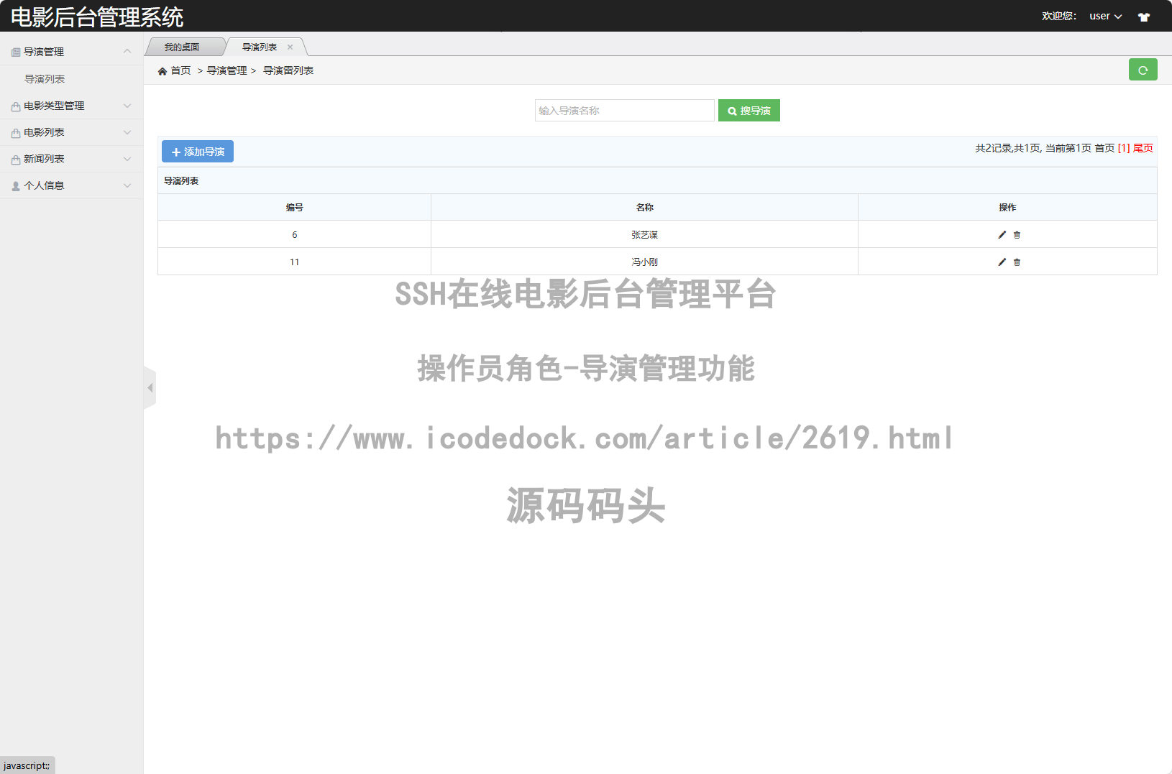Click the 新闻列表 sidebar icon
Image resolution: width=1172 pixels, height=774 pixels.
(x=16, y=159)
